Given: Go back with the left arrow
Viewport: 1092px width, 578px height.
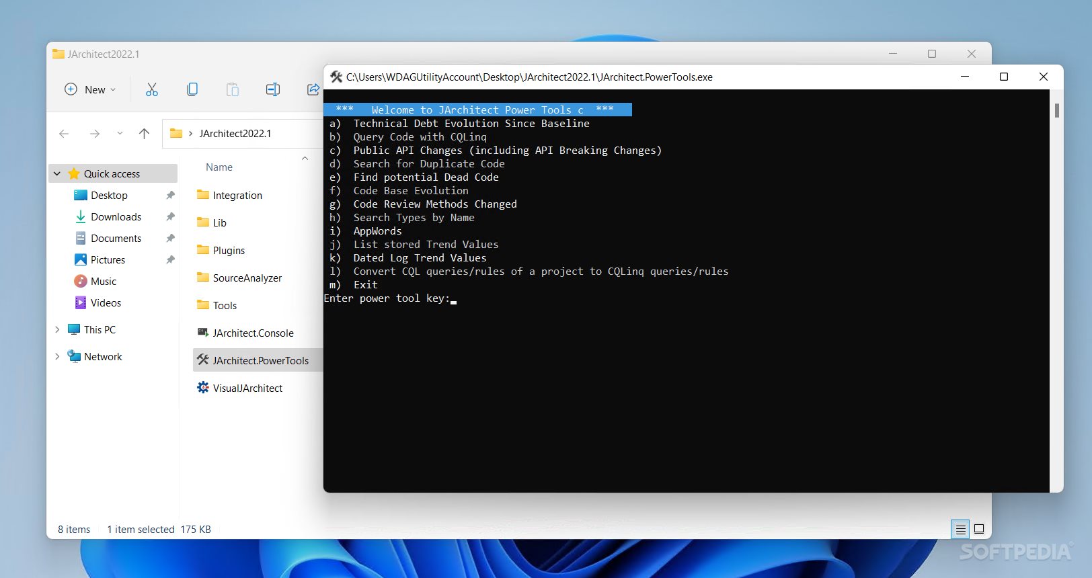Looking at the screenshot, I should coord(64,134).
